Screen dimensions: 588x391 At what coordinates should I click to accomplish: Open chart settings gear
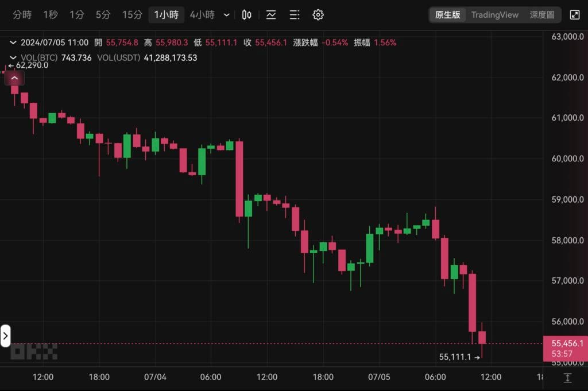[318, 15]
